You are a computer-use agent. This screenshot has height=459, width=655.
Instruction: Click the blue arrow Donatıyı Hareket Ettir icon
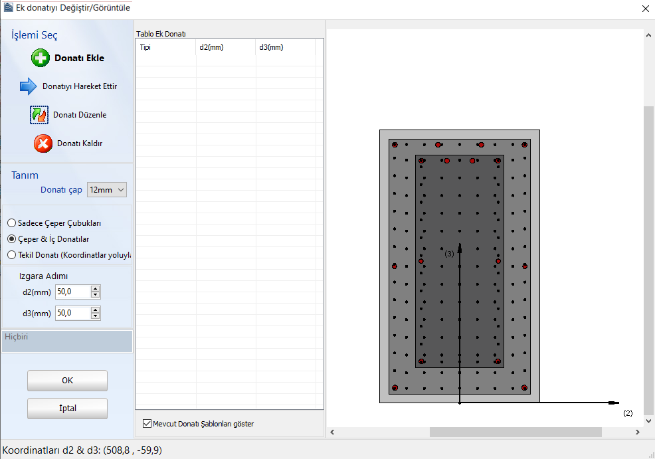click(28, 86)
